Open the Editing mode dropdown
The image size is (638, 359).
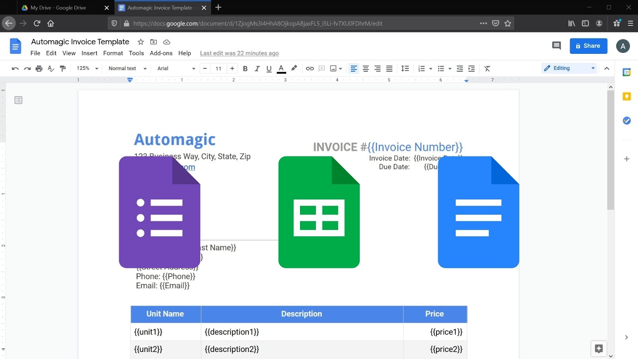pos(569,68)
